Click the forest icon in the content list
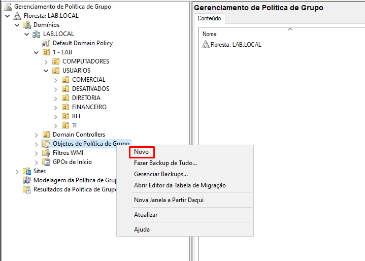 [x=205, y=44]
